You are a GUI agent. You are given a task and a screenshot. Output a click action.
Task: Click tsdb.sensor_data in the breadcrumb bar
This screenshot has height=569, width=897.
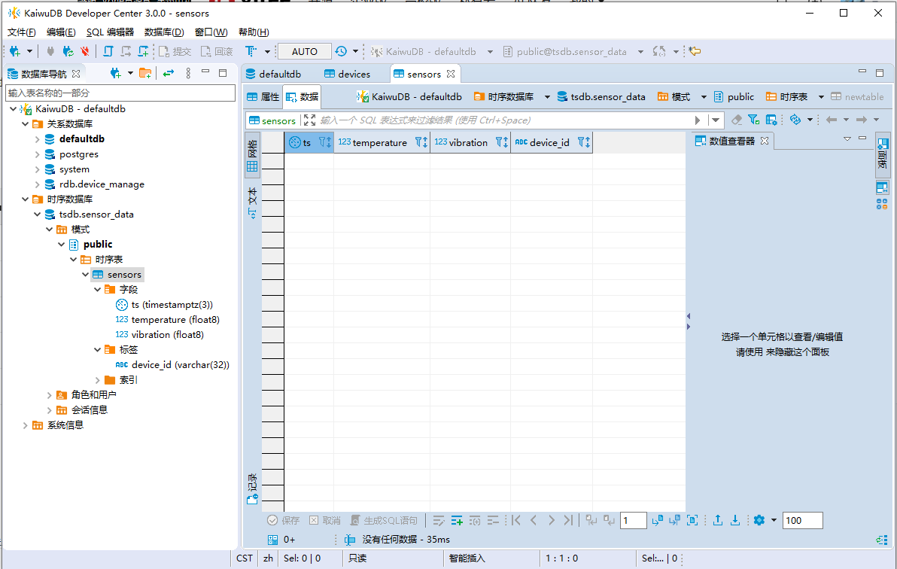[601, 97]
